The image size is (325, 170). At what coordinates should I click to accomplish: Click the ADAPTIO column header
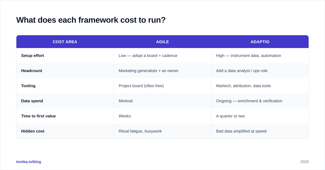(260, 42)
